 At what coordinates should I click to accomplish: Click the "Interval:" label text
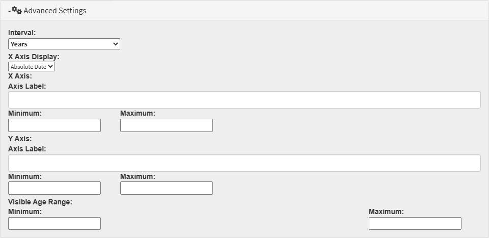coord(22,33)
